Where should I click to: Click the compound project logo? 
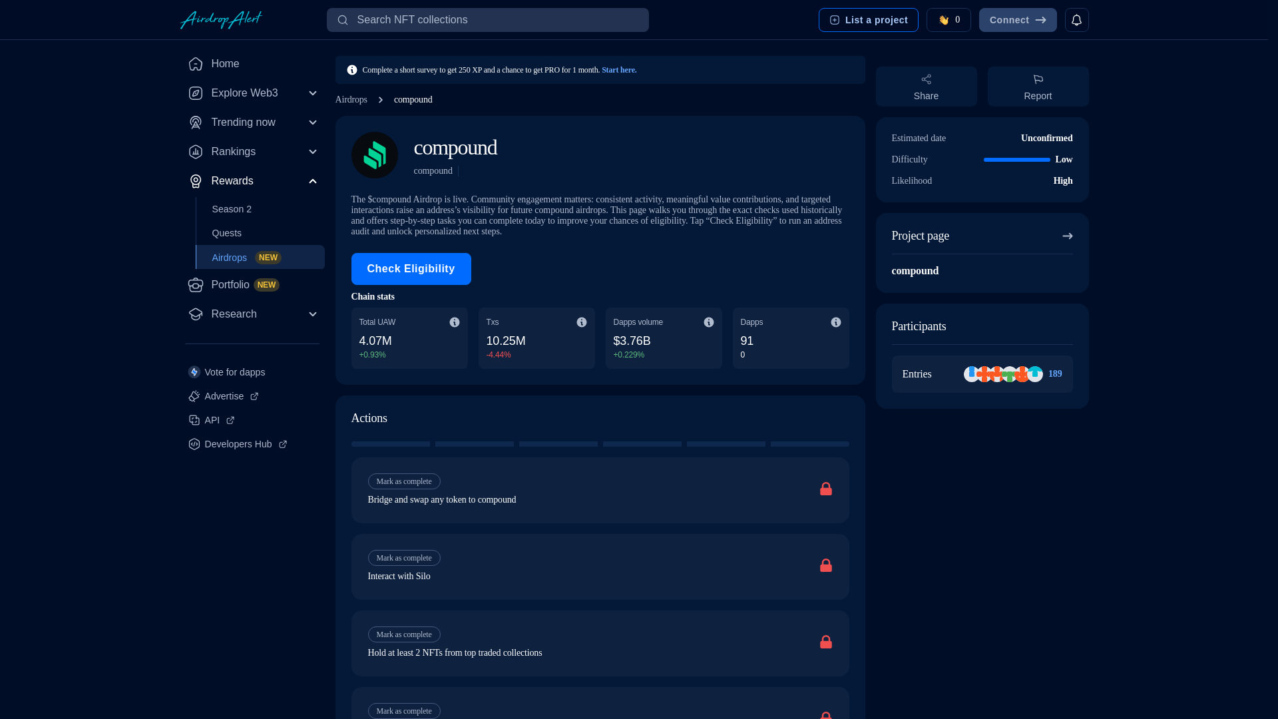(375, 155)
